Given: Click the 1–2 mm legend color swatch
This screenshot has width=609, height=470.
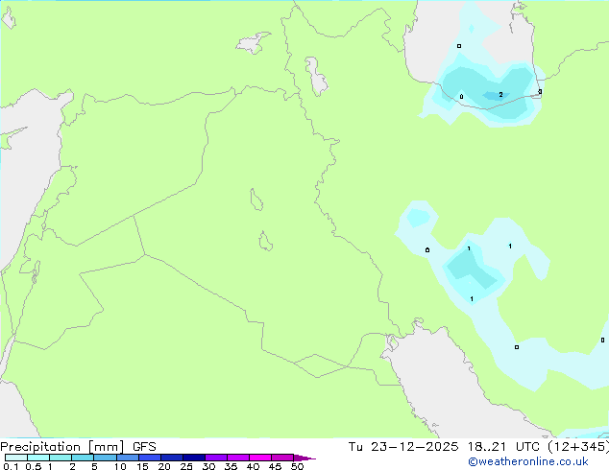Looking at the screenshot, I should [x=61, y=458].
